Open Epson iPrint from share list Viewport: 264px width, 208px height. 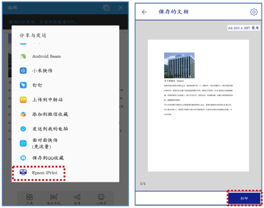tap(39, 173)
